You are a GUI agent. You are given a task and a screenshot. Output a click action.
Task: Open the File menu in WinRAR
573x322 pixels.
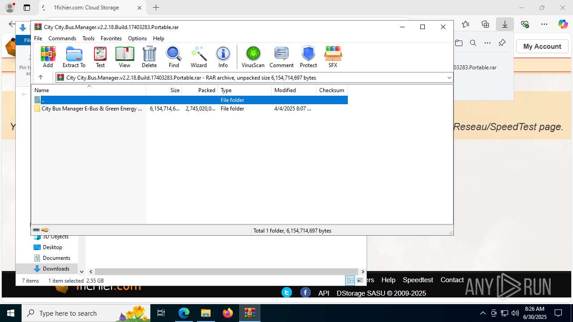pos(38,38)
